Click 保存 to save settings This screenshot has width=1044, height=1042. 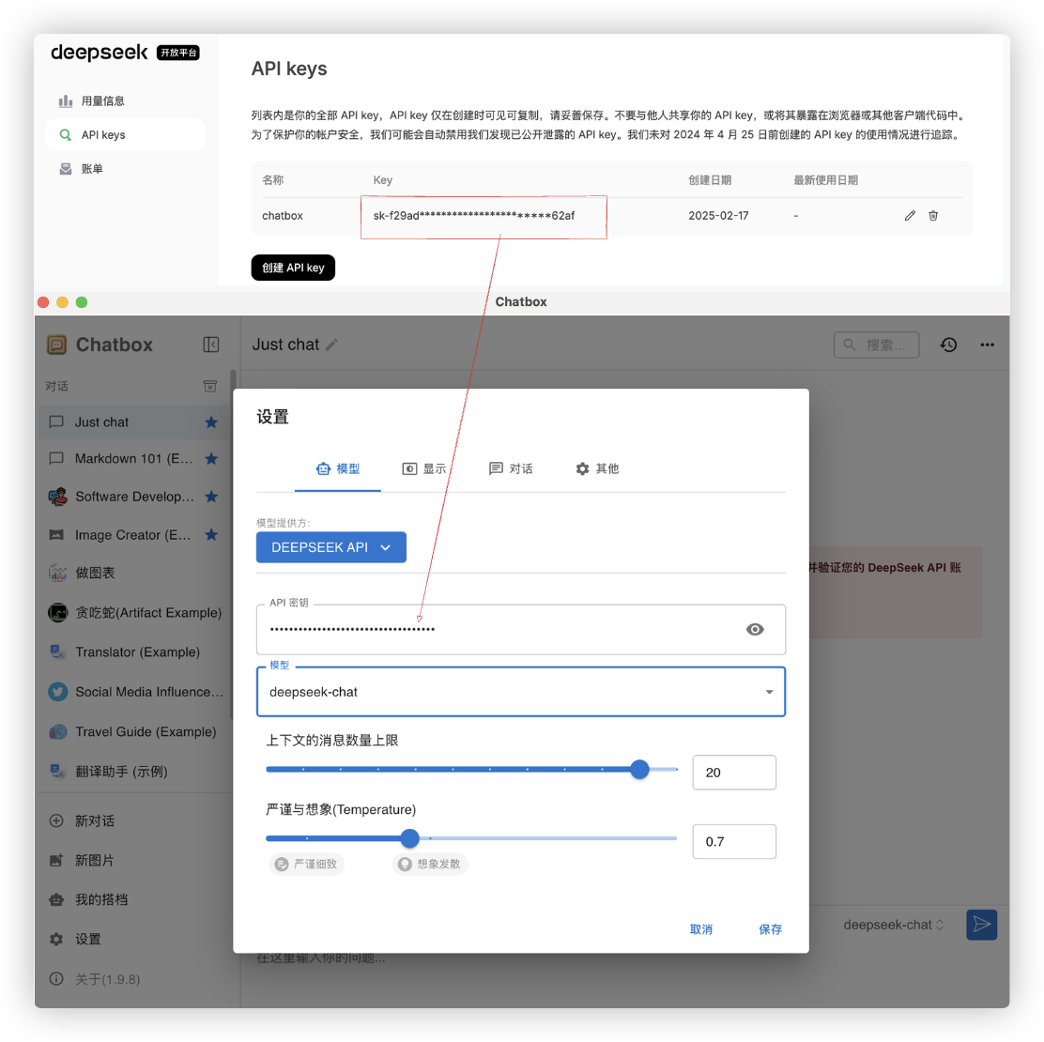pos(770,929)
